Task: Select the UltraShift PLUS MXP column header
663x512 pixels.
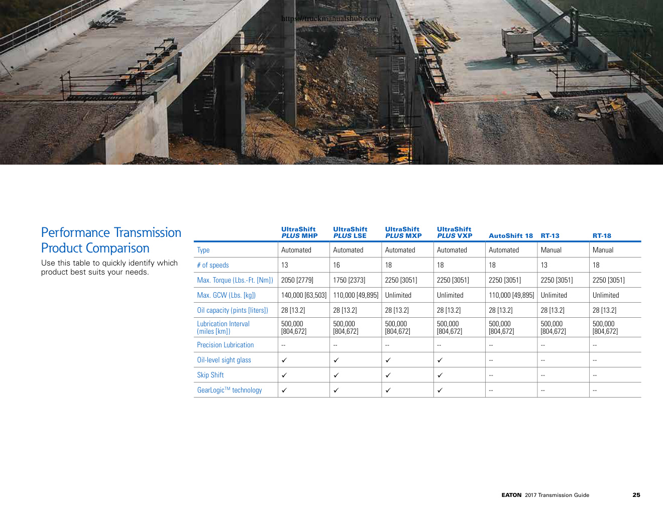Action: pos(403,232)
